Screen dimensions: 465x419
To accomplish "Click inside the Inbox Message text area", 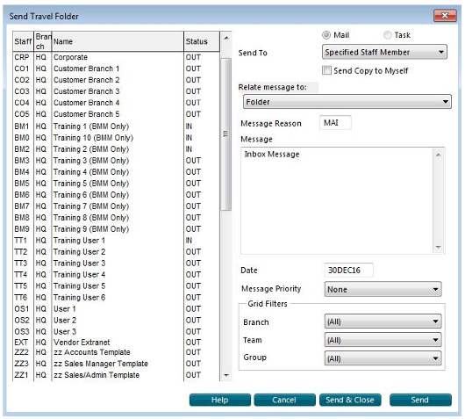I will point(337,201).
